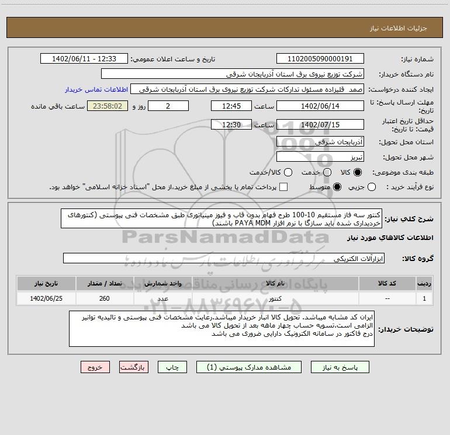This screenshot has width=450, height=435.
Task: Click general need description text box
Action: (x=221, y=219)
